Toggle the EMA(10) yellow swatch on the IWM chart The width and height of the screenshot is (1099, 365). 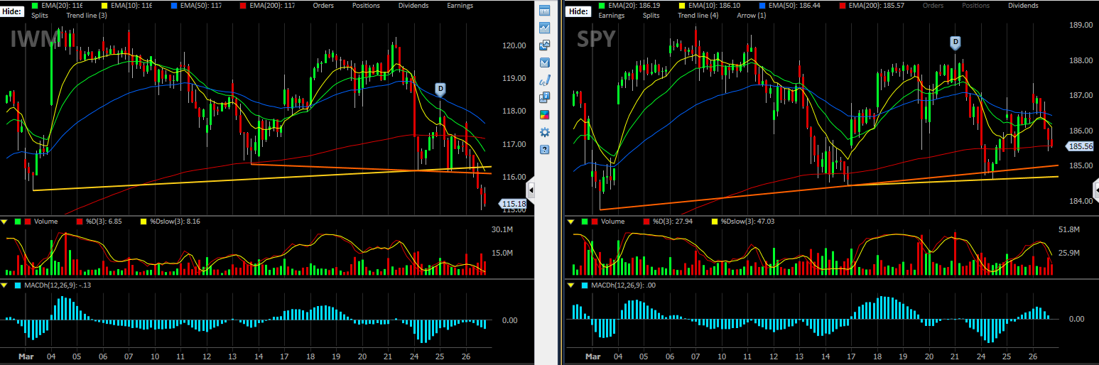(x=105, y=6)
